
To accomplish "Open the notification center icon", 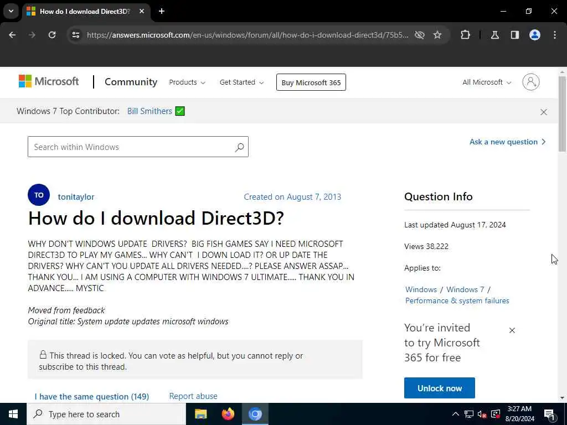I will (x=549, y=414).
